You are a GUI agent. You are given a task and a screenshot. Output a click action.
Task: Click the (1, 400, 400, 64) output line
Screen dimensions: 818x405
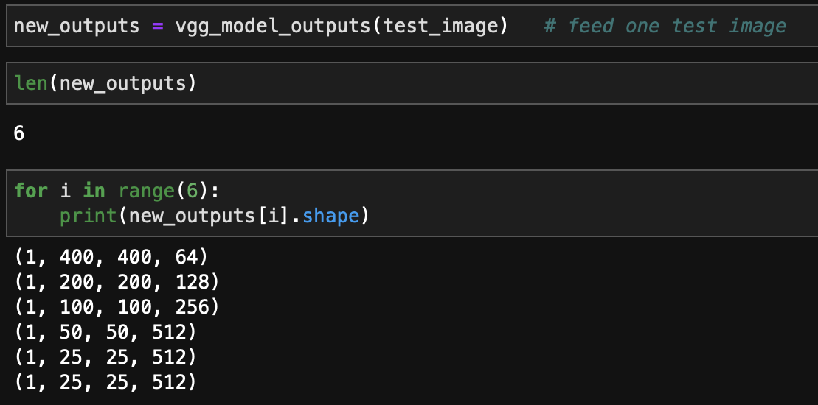pos(111,258)
